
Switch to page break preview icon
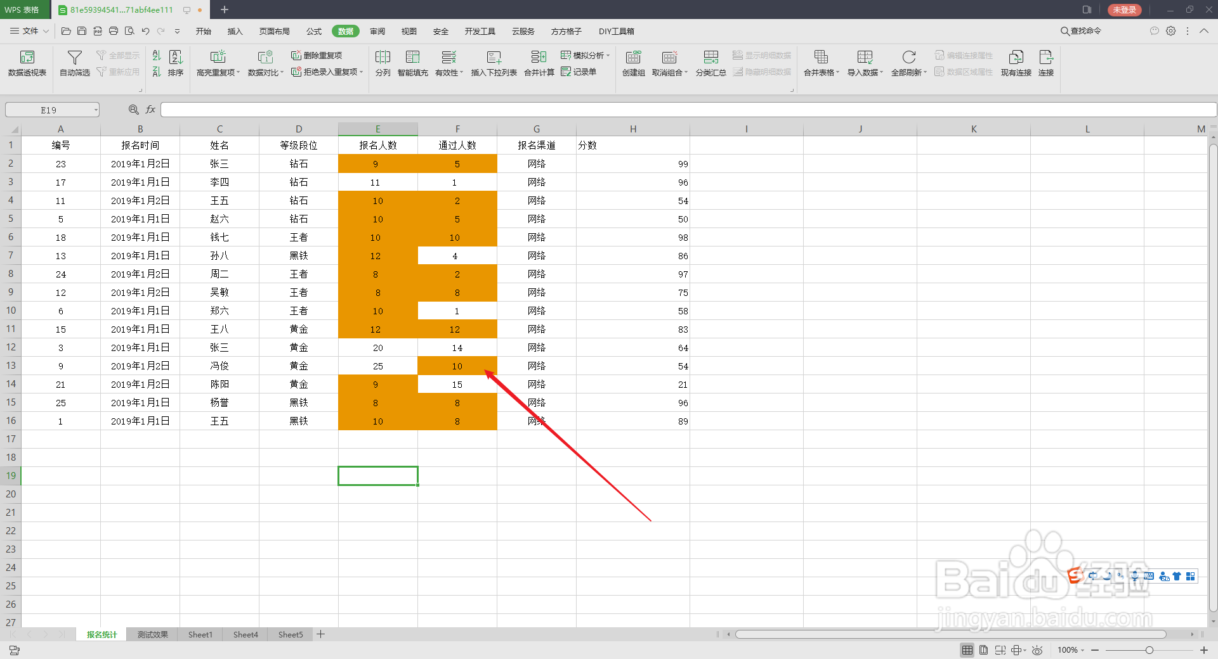(x=1000, y=650)
